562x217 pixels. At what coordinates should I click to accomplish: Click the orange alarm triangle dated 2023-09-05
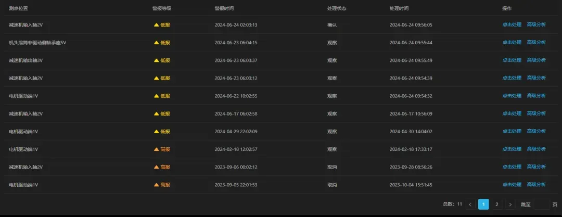click(156, 185)
